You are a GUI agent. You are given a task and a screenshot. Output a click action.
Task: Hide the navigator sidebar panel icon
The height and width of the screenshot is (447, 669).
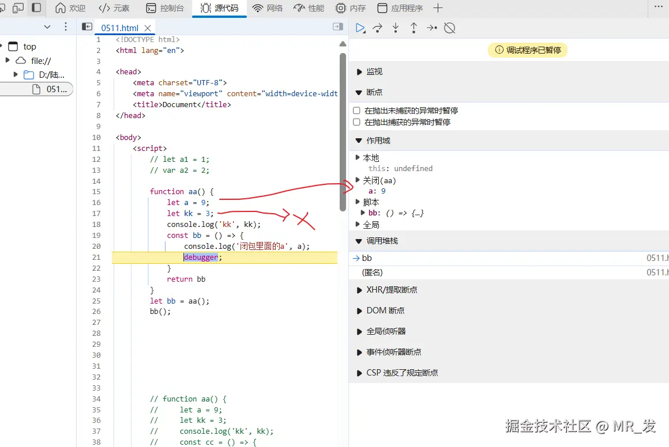(x=87, y=27)
